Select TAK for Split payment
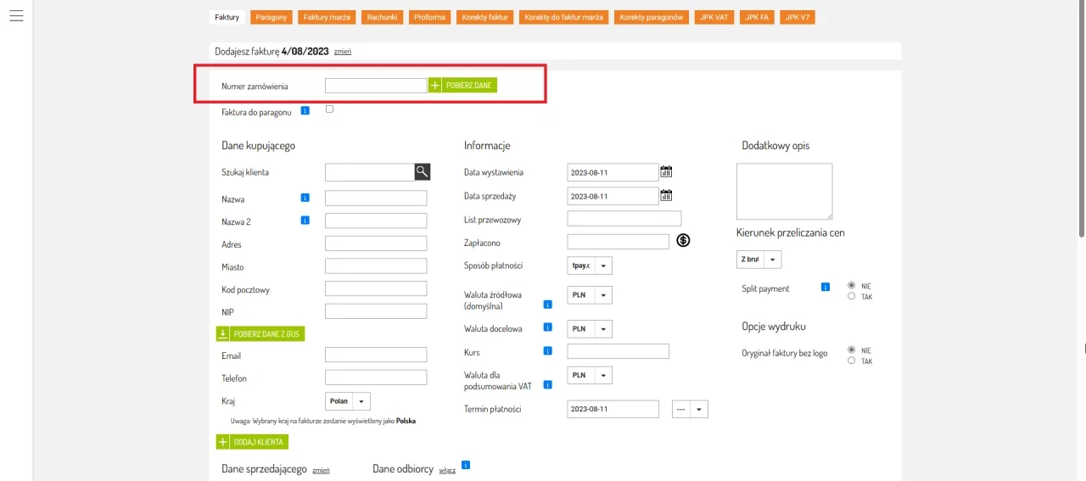 click(x=851, y=296)
